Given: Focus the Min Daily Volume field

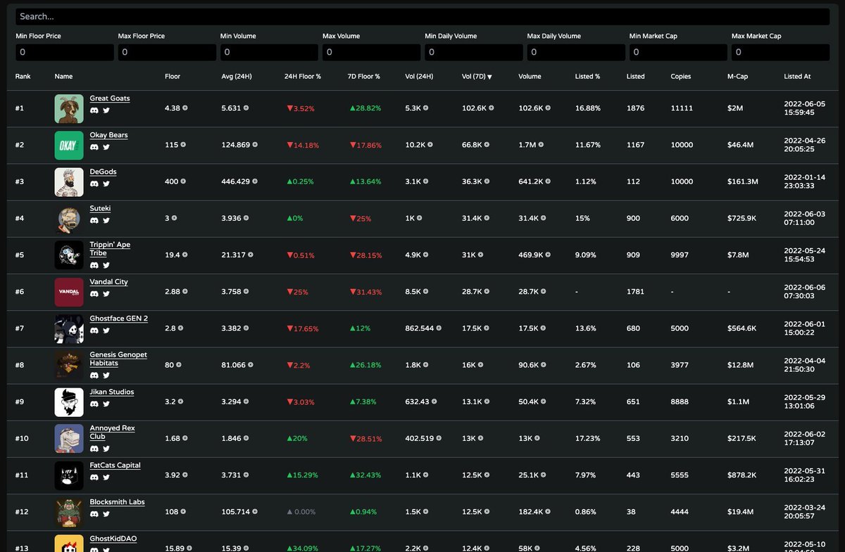Looking at the screenshot, I should coord(474,52).
